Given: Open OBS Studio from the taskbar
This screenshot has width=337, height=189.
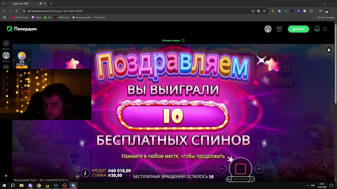Looking at the screenshot, I should [x=65, y=186].
